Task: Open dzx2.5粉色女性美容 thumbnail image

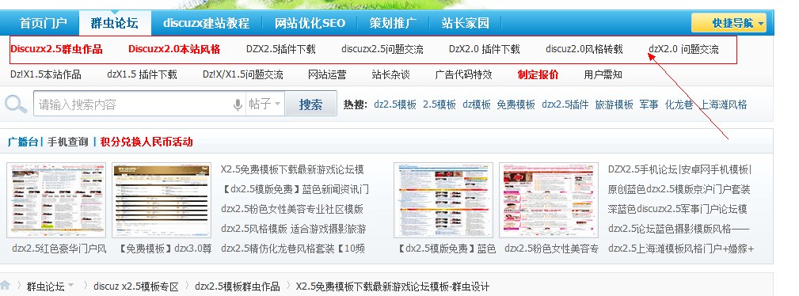Action: coord(549,199)
